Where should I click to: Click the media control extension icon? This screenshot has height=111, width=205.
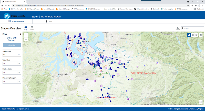(192, 5)
